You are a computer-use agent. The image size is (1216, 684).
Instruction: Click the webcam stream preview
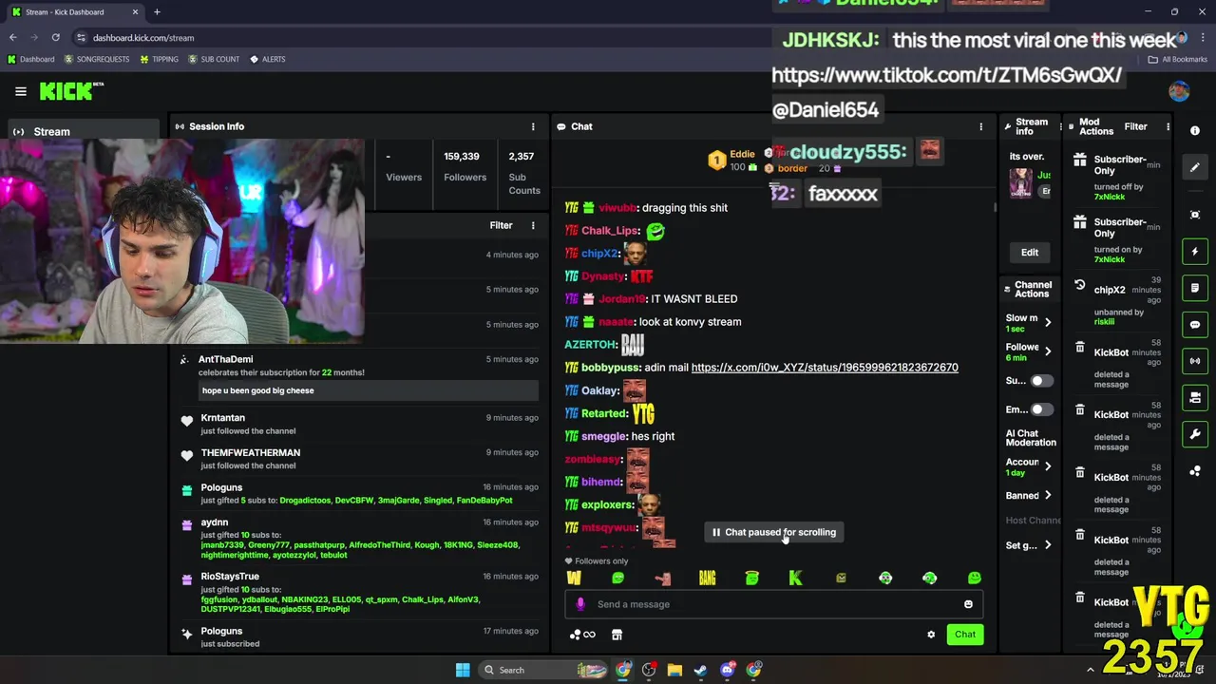coord(182,241)
